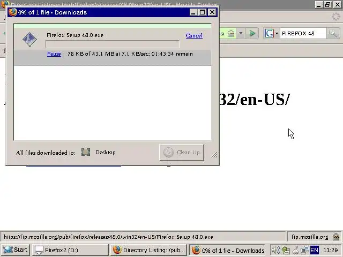
Task: Click the address bar lock icon
Action: point(231,33)
